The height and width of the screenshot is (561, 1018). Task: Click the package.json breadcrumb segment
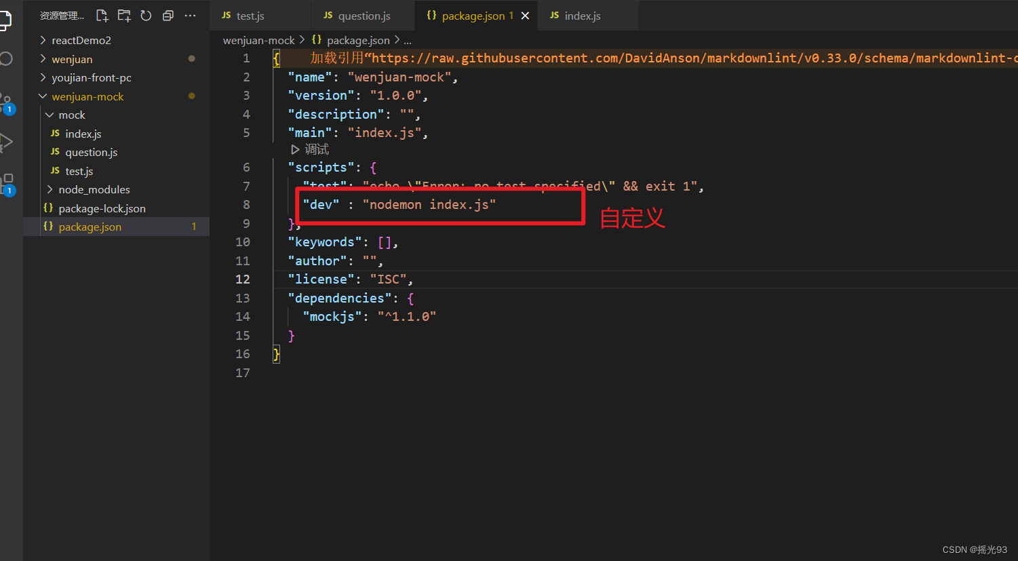358,41
